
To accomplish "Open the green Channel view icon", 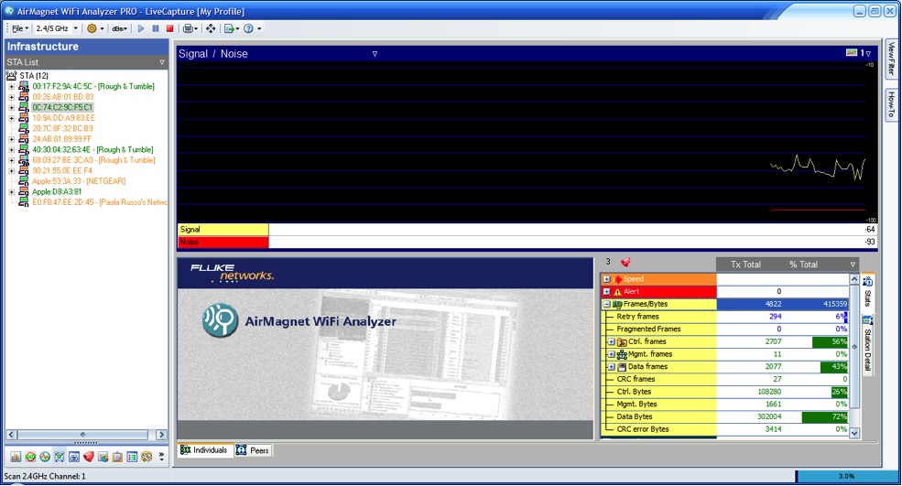I will coord(30,457).
